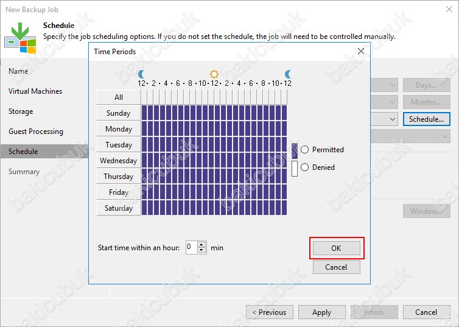Close the New Backup Job window
The height and width of the screenshot is (327, 459).
point(449,9)
